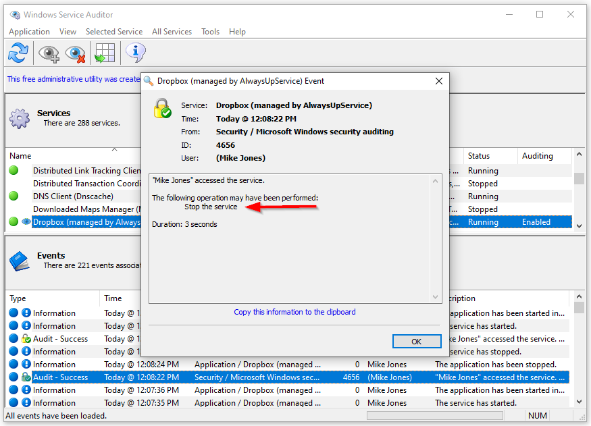The image size is (591, 426).
Task: Open the Application menu
Action: coord(30,32)
